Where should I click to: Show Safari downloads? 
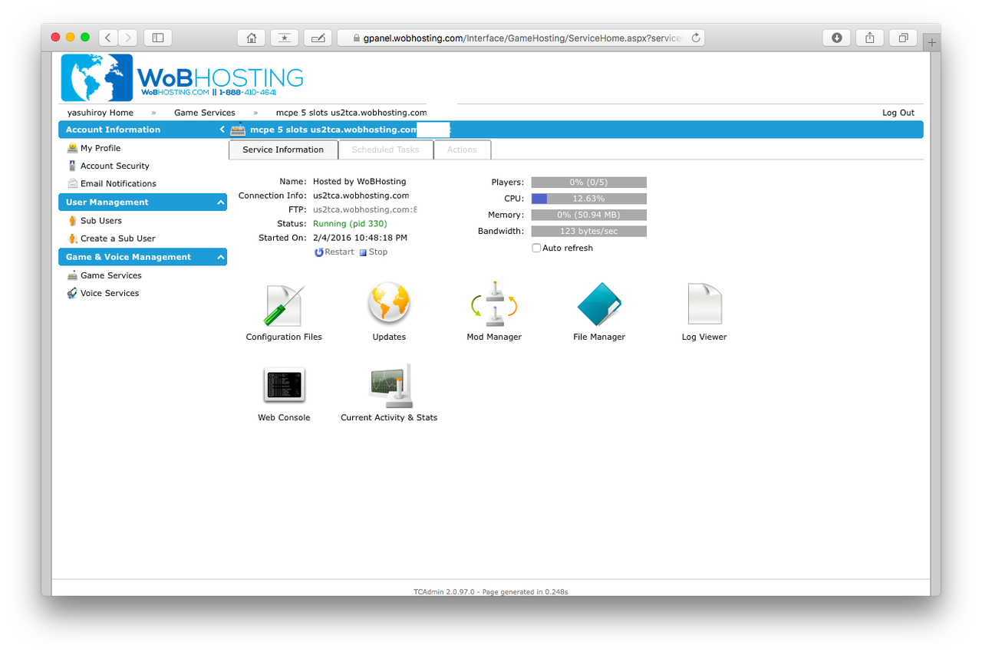point(837,38)
